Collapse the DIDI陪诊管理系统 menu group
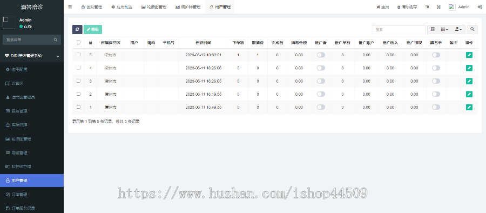 point(32,56)
